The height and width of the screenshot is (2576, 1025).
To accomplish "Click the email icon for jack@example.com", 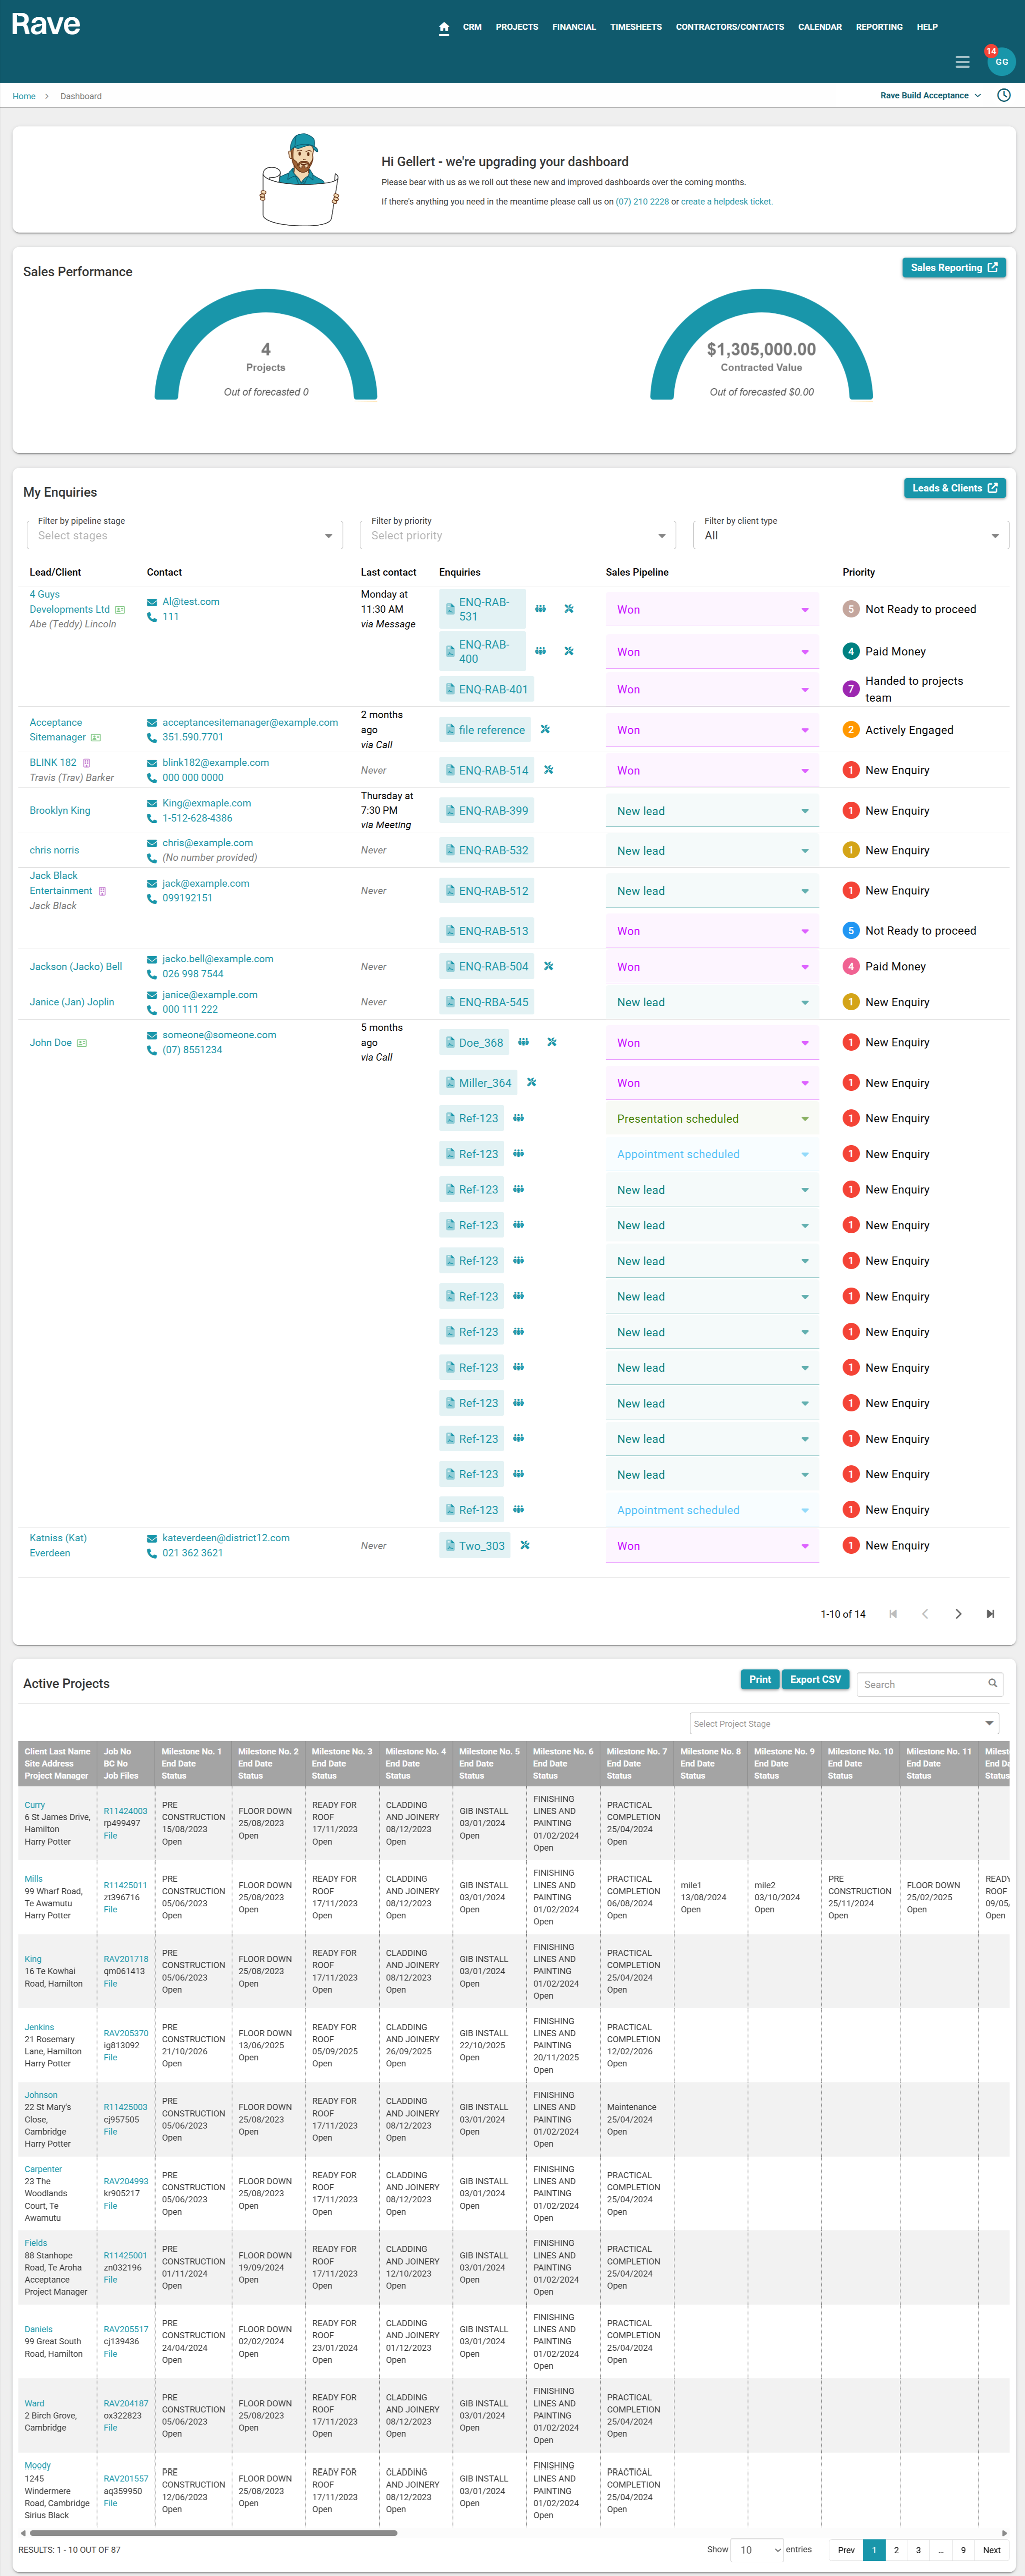I will click(x=152, y=884).
